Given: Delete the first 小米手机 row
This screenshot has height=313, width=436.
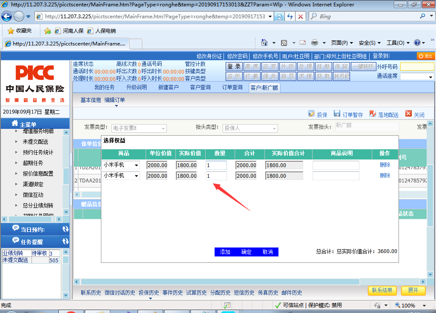Looking at the screenshot, I should pos(385,165).
